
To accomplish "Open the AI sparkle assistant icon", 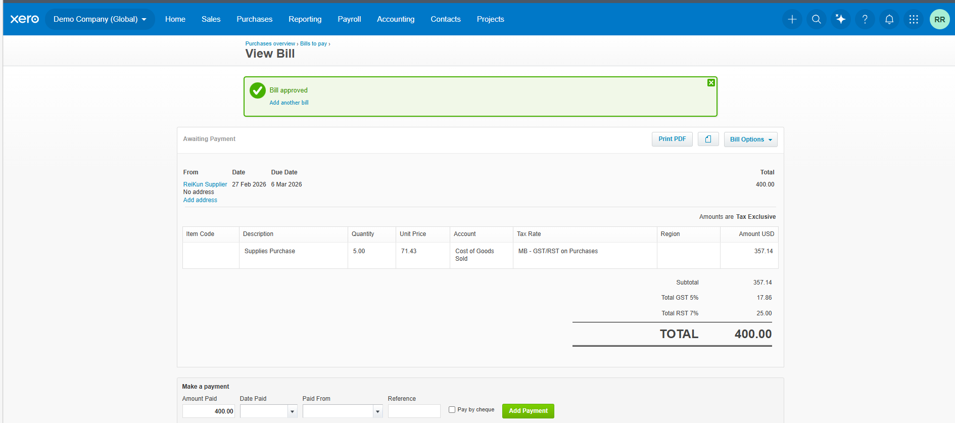I will [x=841, y=19].
